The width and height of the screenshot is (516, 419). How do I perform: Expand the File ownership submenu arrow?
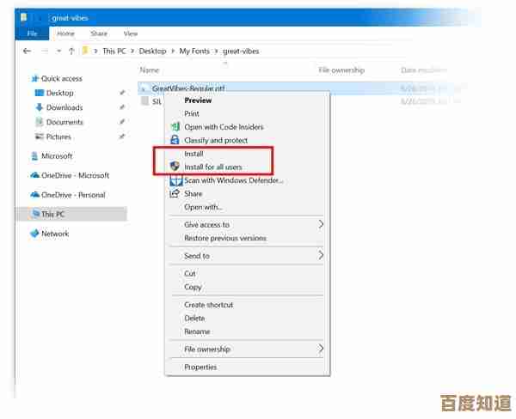pyautogui.click(x=321, y=349)
